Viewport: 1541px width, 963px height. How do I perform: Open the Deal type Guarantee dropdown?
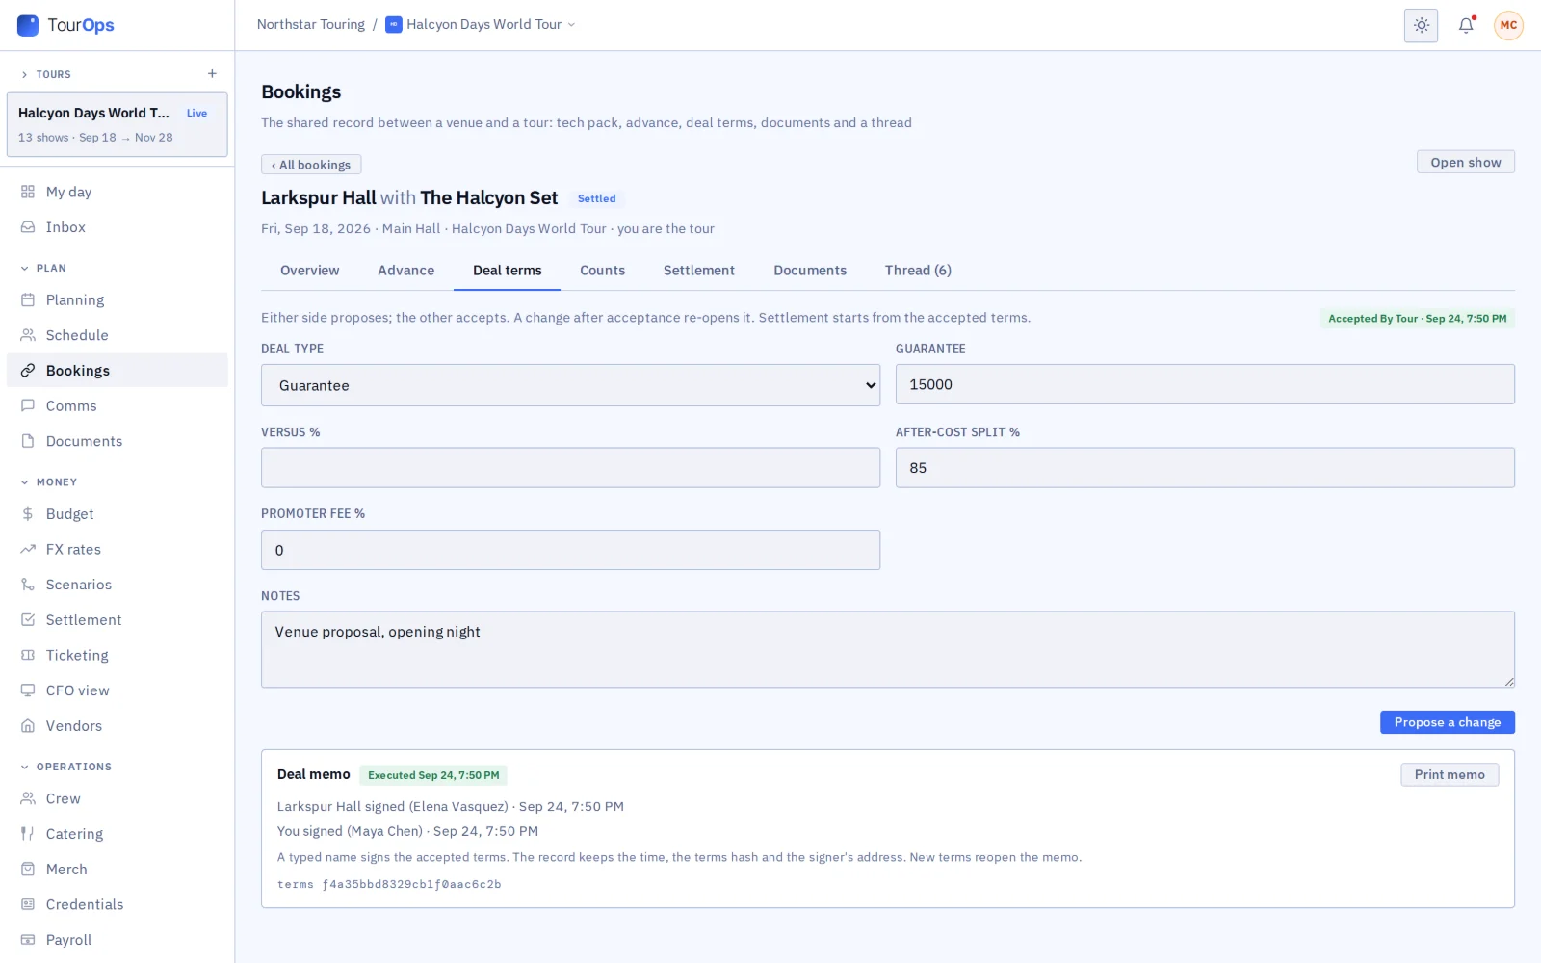pyautogui.click(x=570, y=385)
